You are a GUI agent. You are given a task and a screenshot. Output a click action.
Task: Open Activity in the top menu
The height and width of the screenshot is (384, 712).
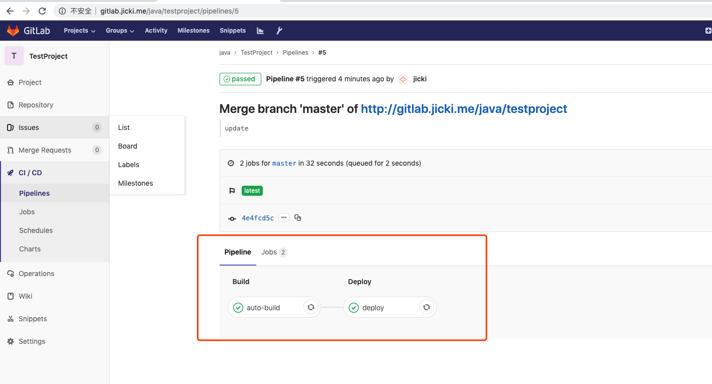click(x=156, y=30)
